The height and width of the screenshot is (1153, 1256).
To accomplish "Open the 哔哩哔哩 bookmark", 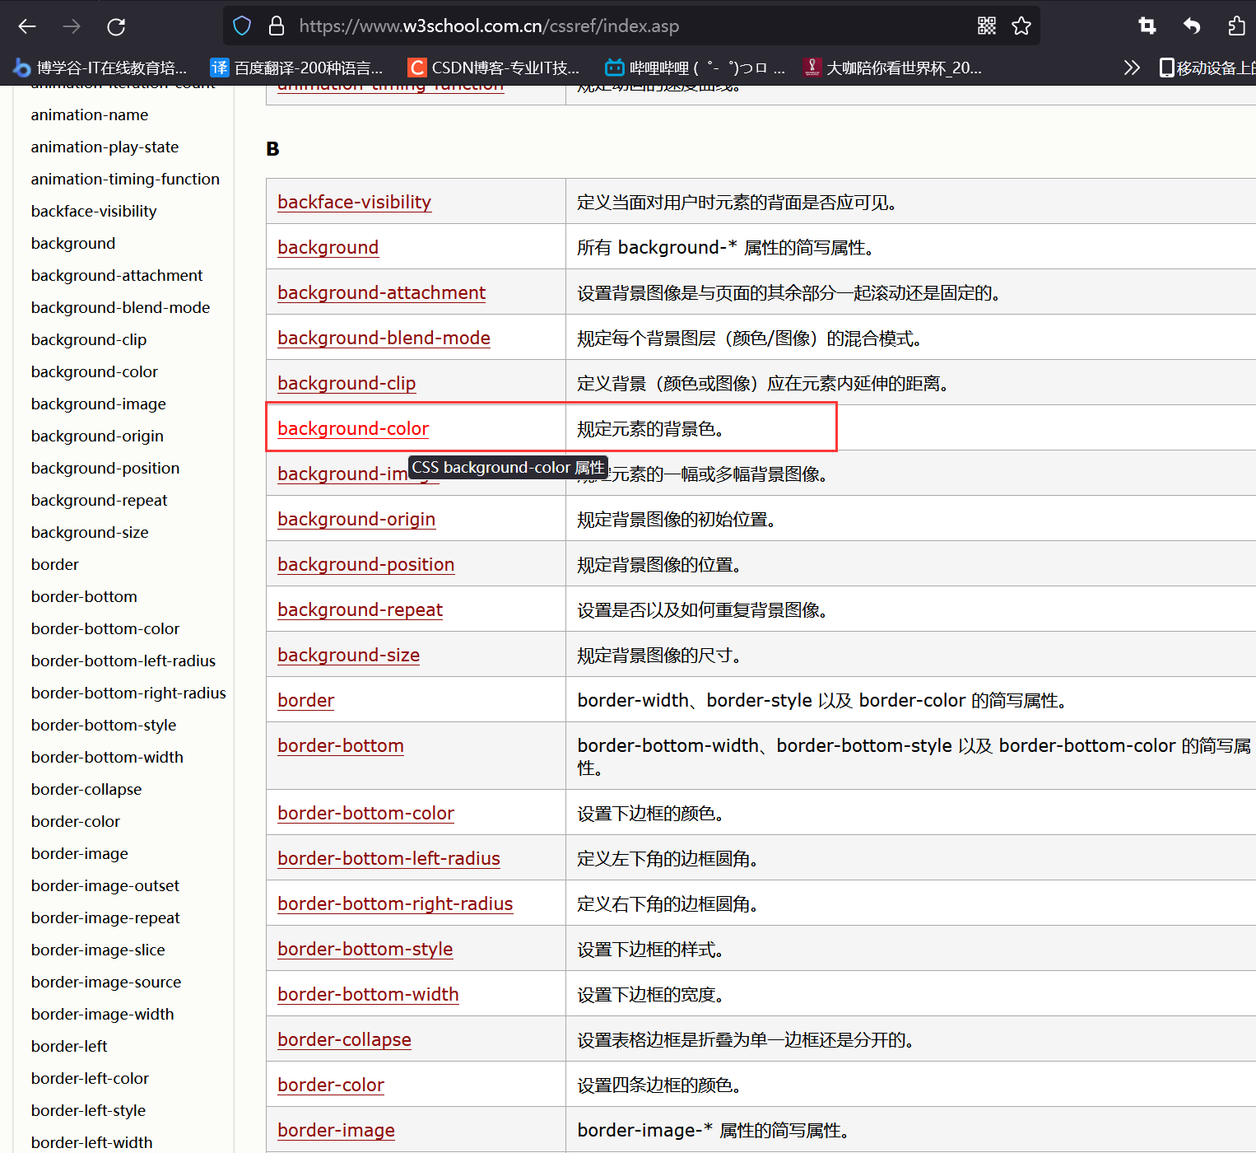I will click(695, 68).
